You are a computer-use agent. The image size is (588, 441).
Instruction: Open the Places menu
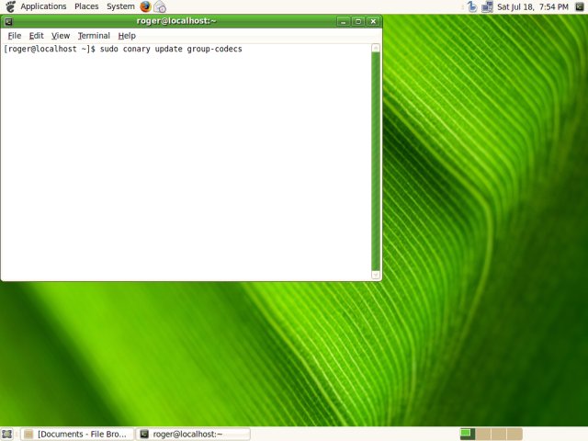click(86, 6)
